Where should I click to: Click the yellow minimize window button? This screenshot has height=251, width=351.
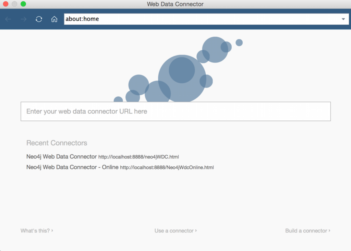point(14,4)
